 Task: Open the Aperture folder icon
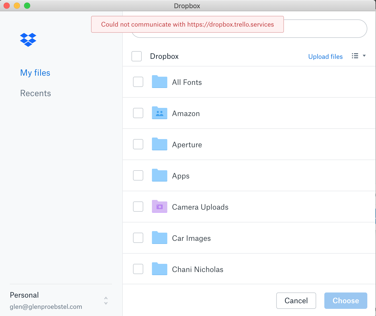coord(160,144)
